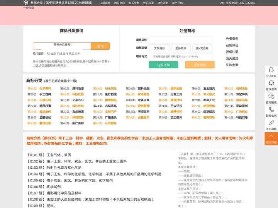Image resolution: width=278 pixels, height=208 pixels.
Task: Select 图形商标 trademark type
Action: pos(181,48)
